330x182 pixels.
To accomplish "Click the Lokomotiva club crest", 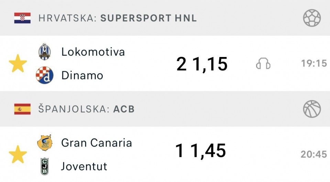I will tap(45, 52).
